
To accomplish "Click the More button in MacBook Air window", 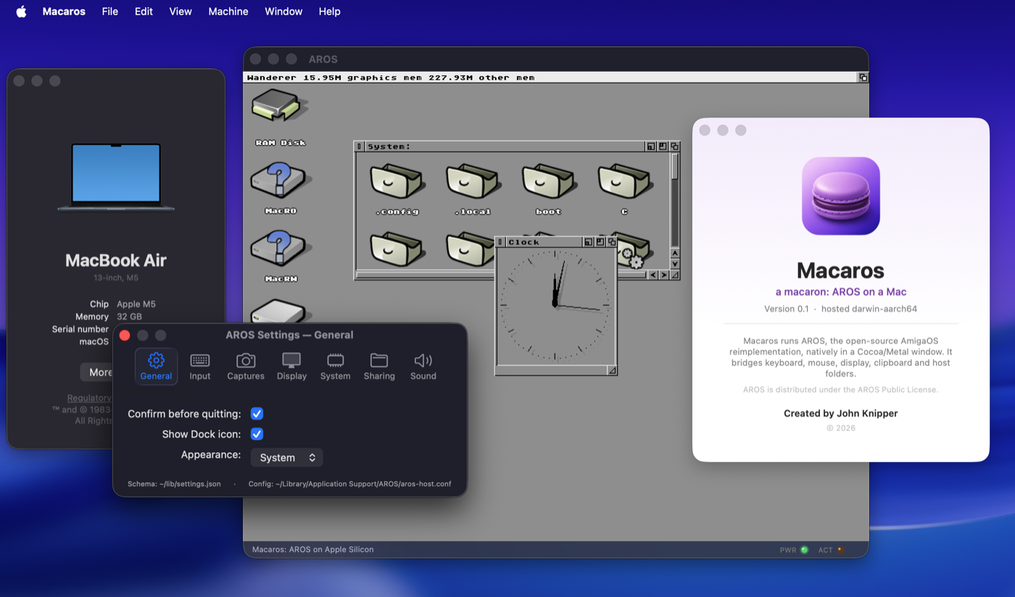I will (97, 372).
